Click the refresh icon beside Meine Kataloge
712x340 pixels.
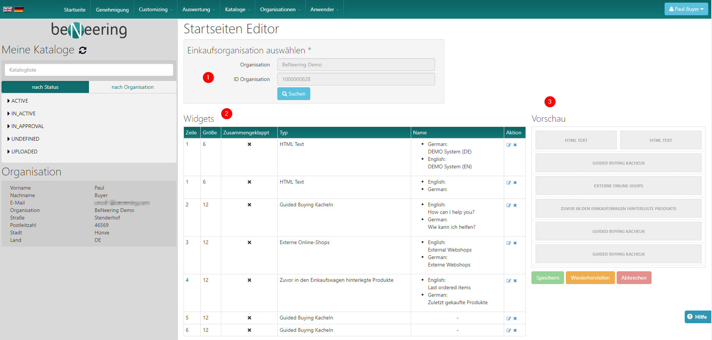pyautogui.click(x=83, y=50)
